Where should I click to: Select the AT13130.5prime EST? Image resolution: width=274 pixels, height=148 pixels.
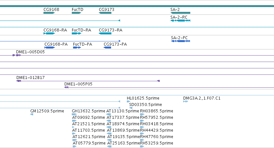click(x=109, y=114)
